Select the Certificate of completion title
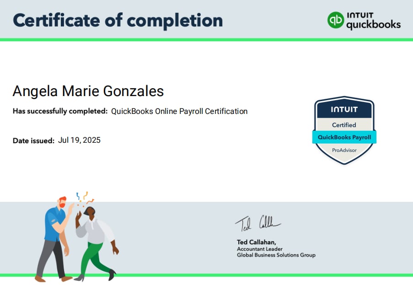413x285 pixels. tap(118, 20)
